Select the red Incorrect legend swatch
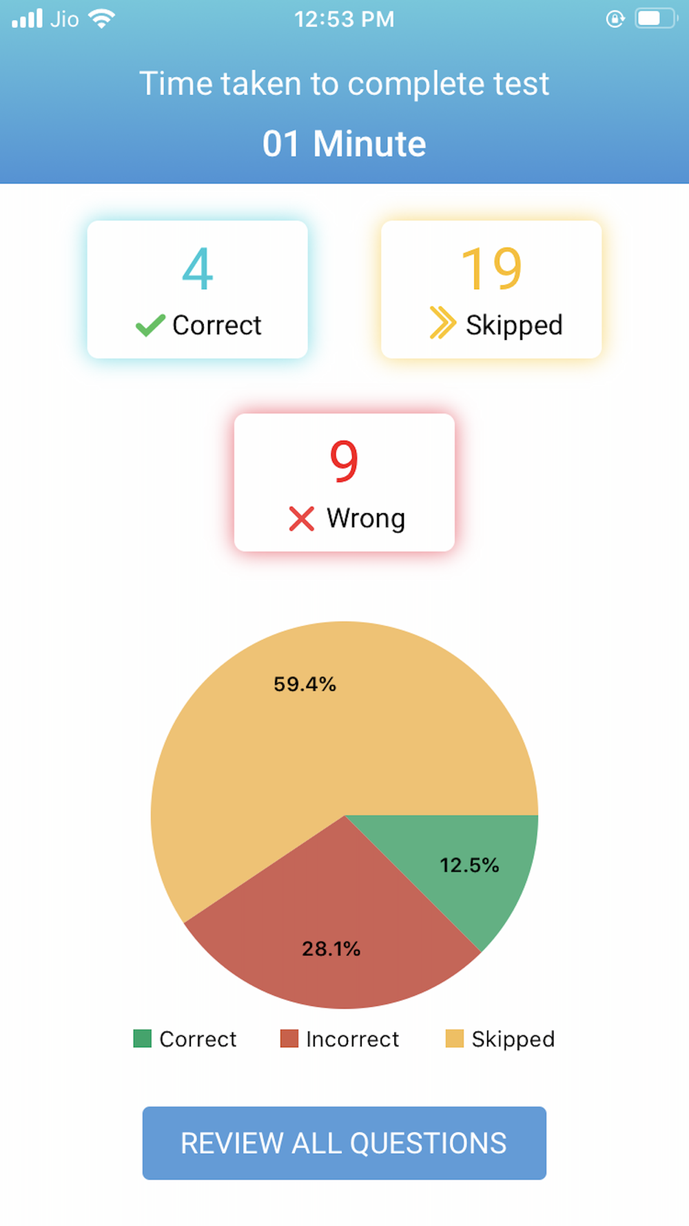This screenshot has height=1226, width=689. click(x=289, y=1038)
